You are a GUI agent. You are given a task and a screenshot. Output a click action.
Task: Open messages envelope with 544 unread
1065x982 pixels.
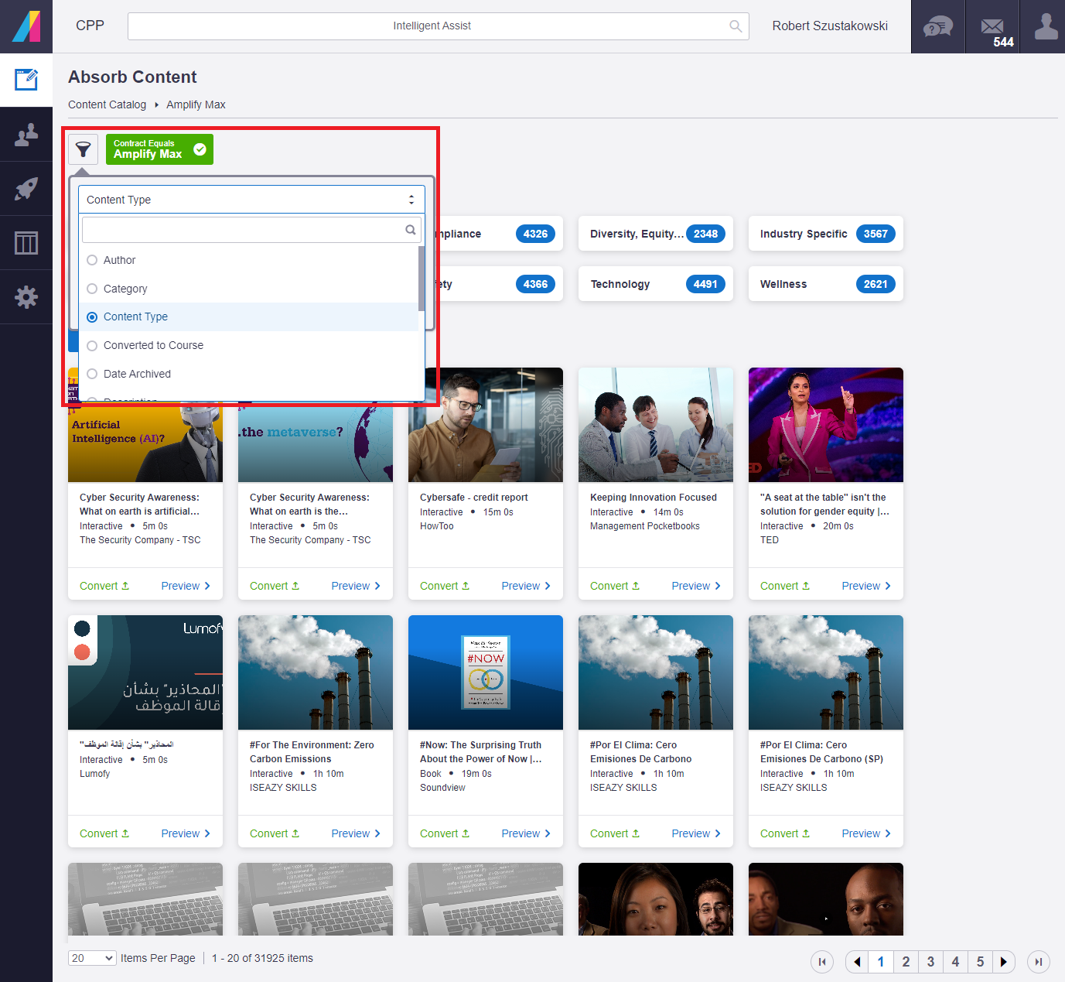(992, 26)
